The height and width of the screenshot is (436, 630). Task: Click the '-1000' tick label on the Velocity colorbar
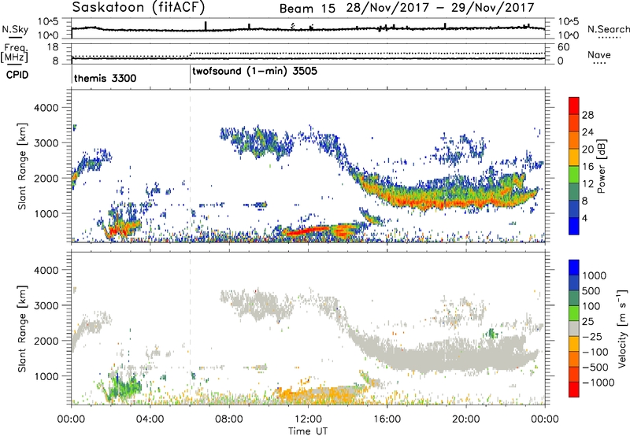[x=598, y=382]
